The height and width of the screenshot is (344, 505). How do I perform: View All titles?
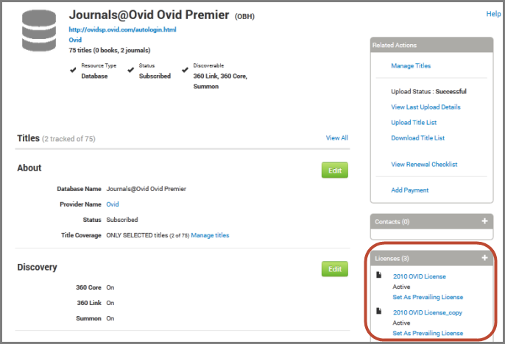click(x=337, y=138)
